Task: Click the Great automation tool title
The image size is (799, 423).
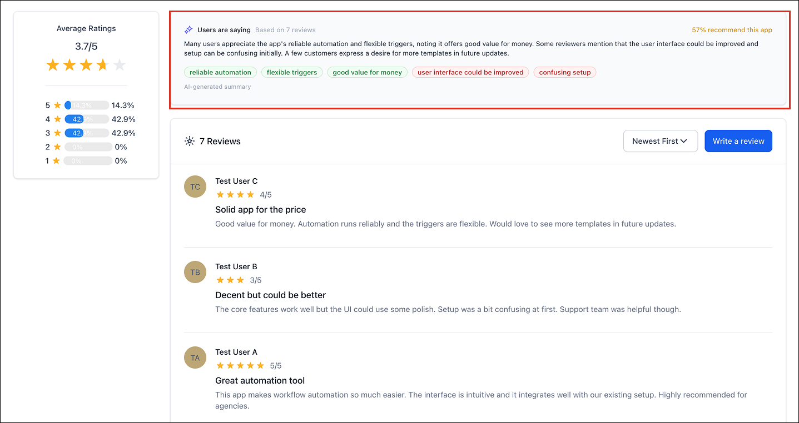Action: (260, 380)
